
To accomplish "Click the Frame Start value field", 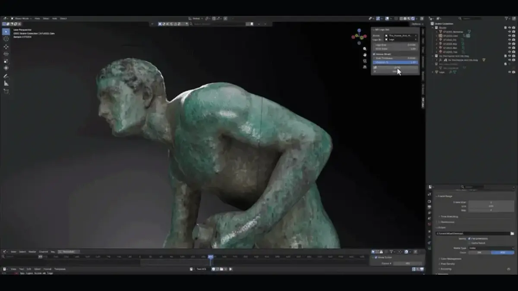I will click(491, 202).
